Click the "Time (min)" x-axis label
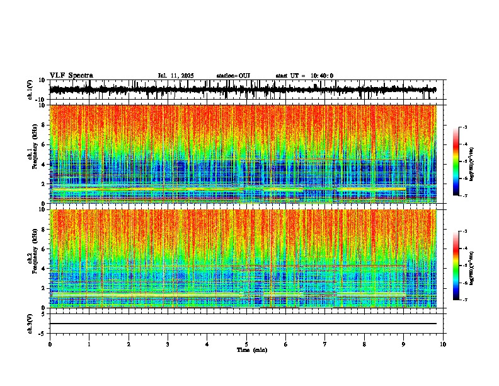 (252, 350)
